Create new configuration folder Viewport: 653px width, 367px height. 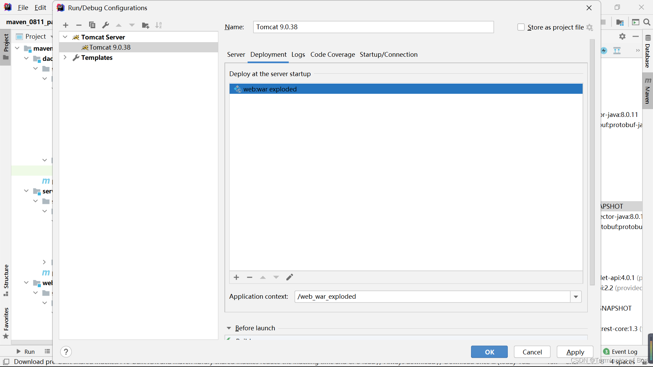pyautogui.click(x=146, y=25)
